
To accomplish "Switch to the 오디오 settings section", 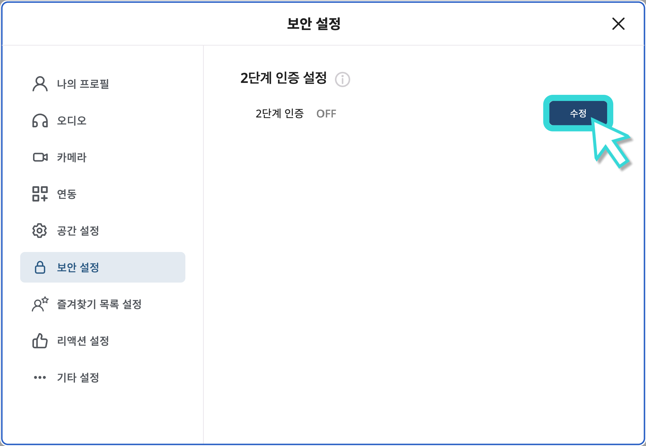I will (x=71, y=121).
